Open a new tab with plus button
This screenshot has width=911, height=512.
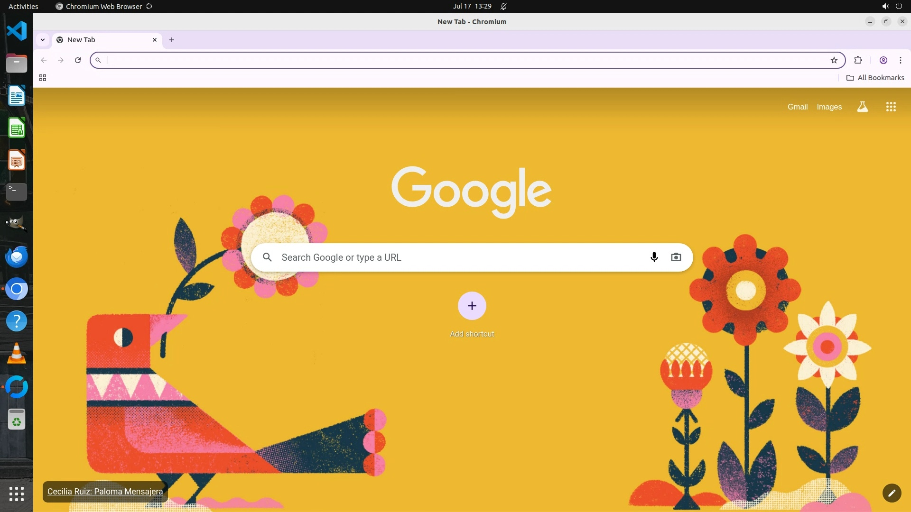[172, 40]
